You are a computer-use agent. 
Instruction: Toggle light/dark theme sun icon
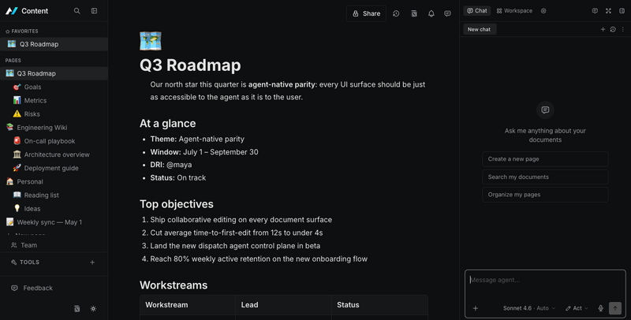pos(93,309)
